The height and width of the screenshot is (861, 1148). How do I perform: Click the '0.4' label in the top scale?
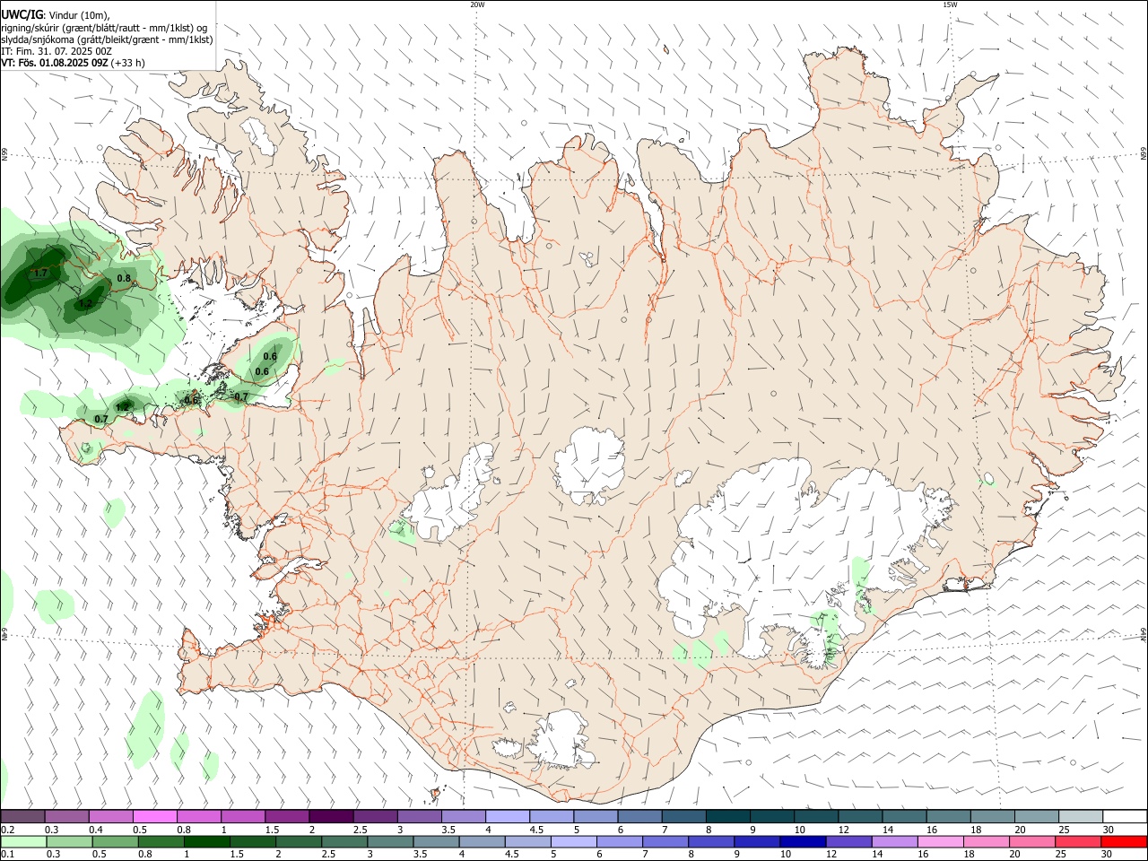(96, 830)
